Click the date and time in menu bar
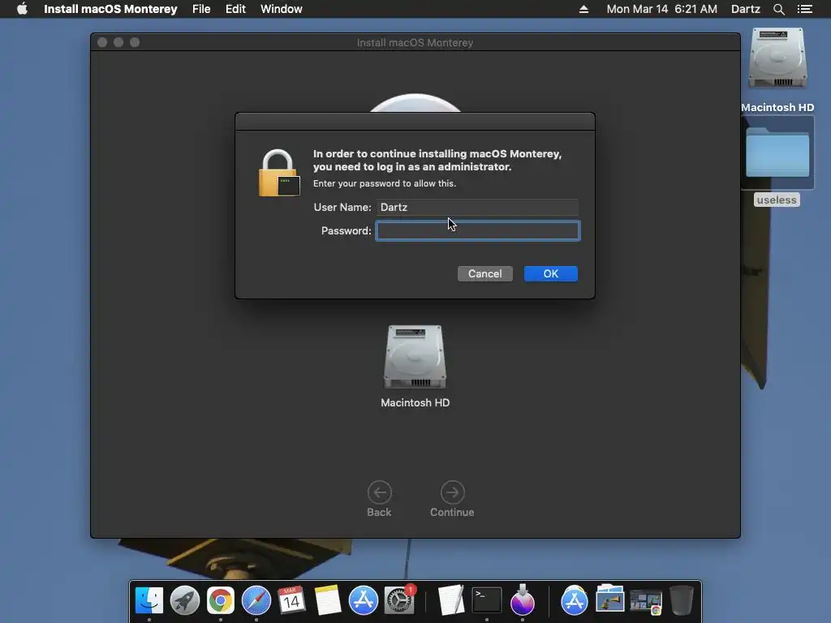831x623 pixels. pyautogui.click(x=662, y=9)
